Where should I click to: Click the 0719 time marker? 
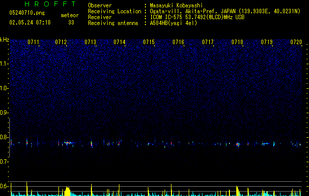267,42
